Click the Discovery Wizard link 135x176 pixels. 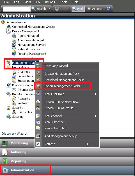(x=15, y=134)
